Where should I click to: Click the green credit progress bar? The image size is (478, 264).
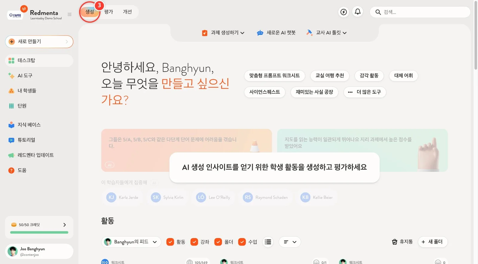click(39, 232)
